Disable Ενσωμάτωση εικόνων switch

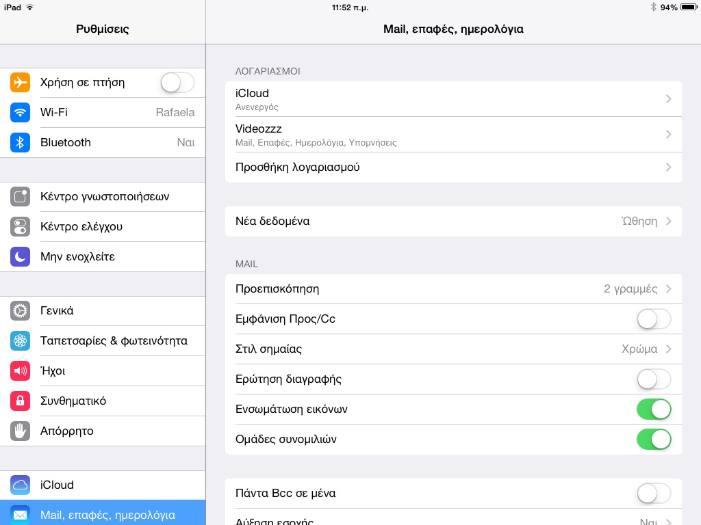pyautogui.click(x=654, y=409)
